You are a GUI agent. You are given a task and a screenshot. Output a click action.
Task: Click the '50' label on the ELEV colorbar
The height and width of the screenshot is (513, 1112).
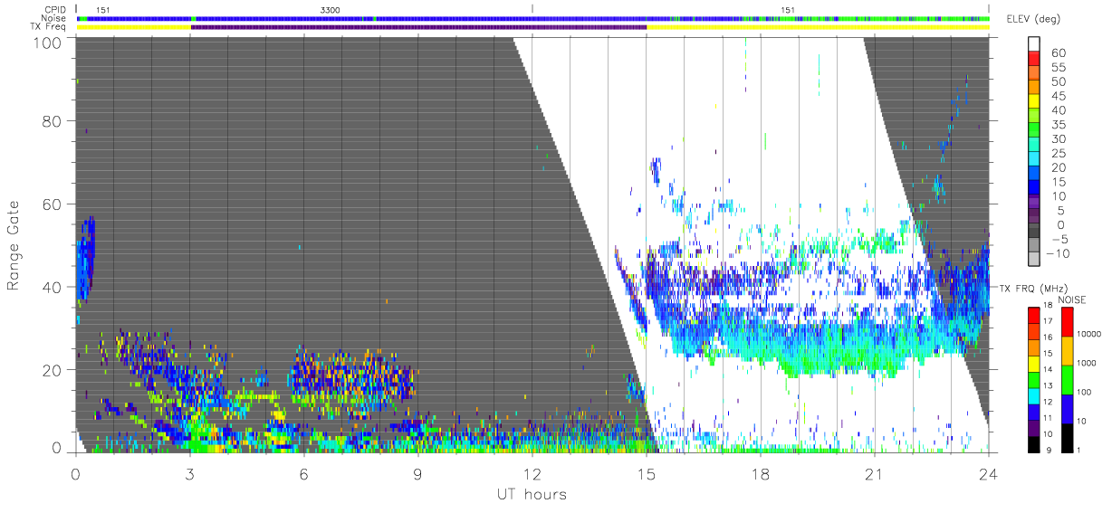(1059, 81)
